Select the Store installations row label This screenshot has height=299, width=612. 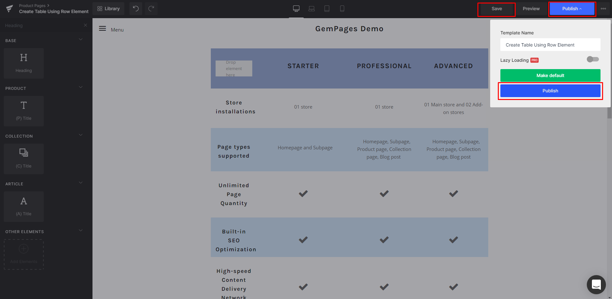click(235, 107)
